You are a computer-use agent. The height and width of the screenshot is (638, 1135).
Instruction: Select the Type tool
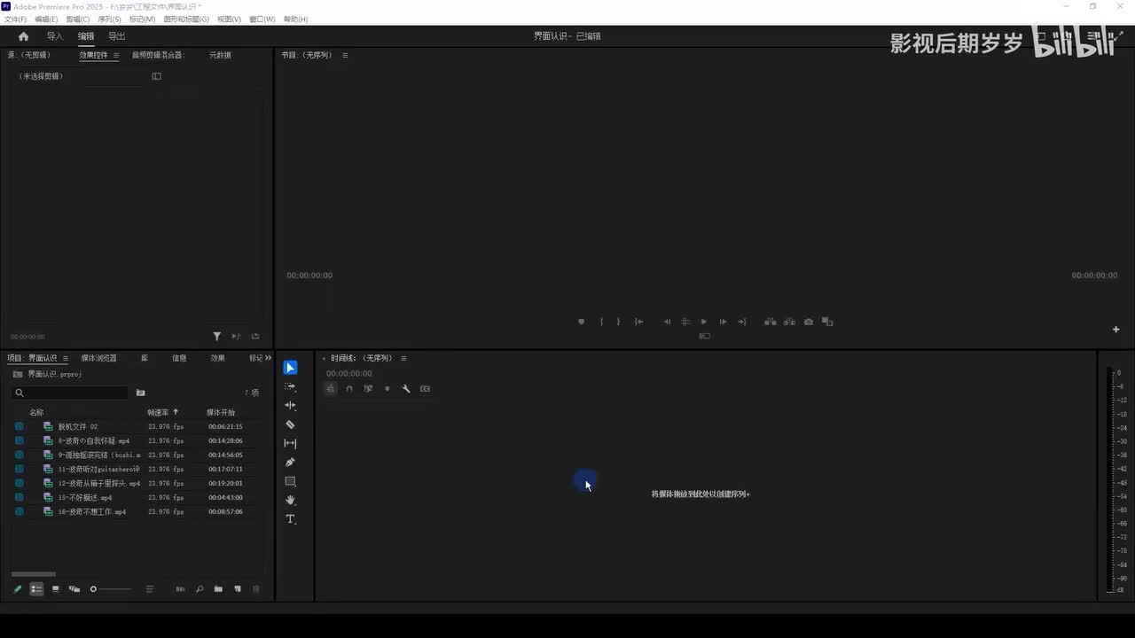coord(290,519)
